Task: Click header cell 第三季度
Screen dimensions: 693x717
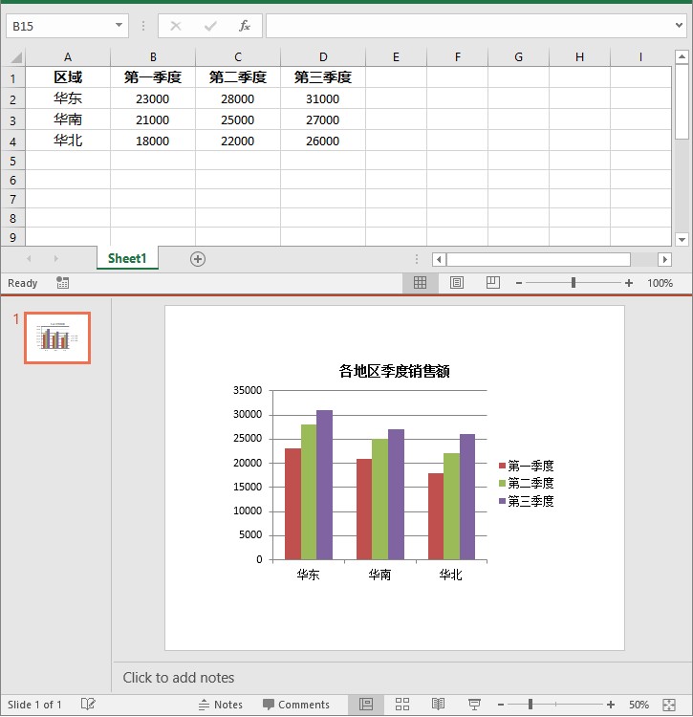Action: pos(323,77)
